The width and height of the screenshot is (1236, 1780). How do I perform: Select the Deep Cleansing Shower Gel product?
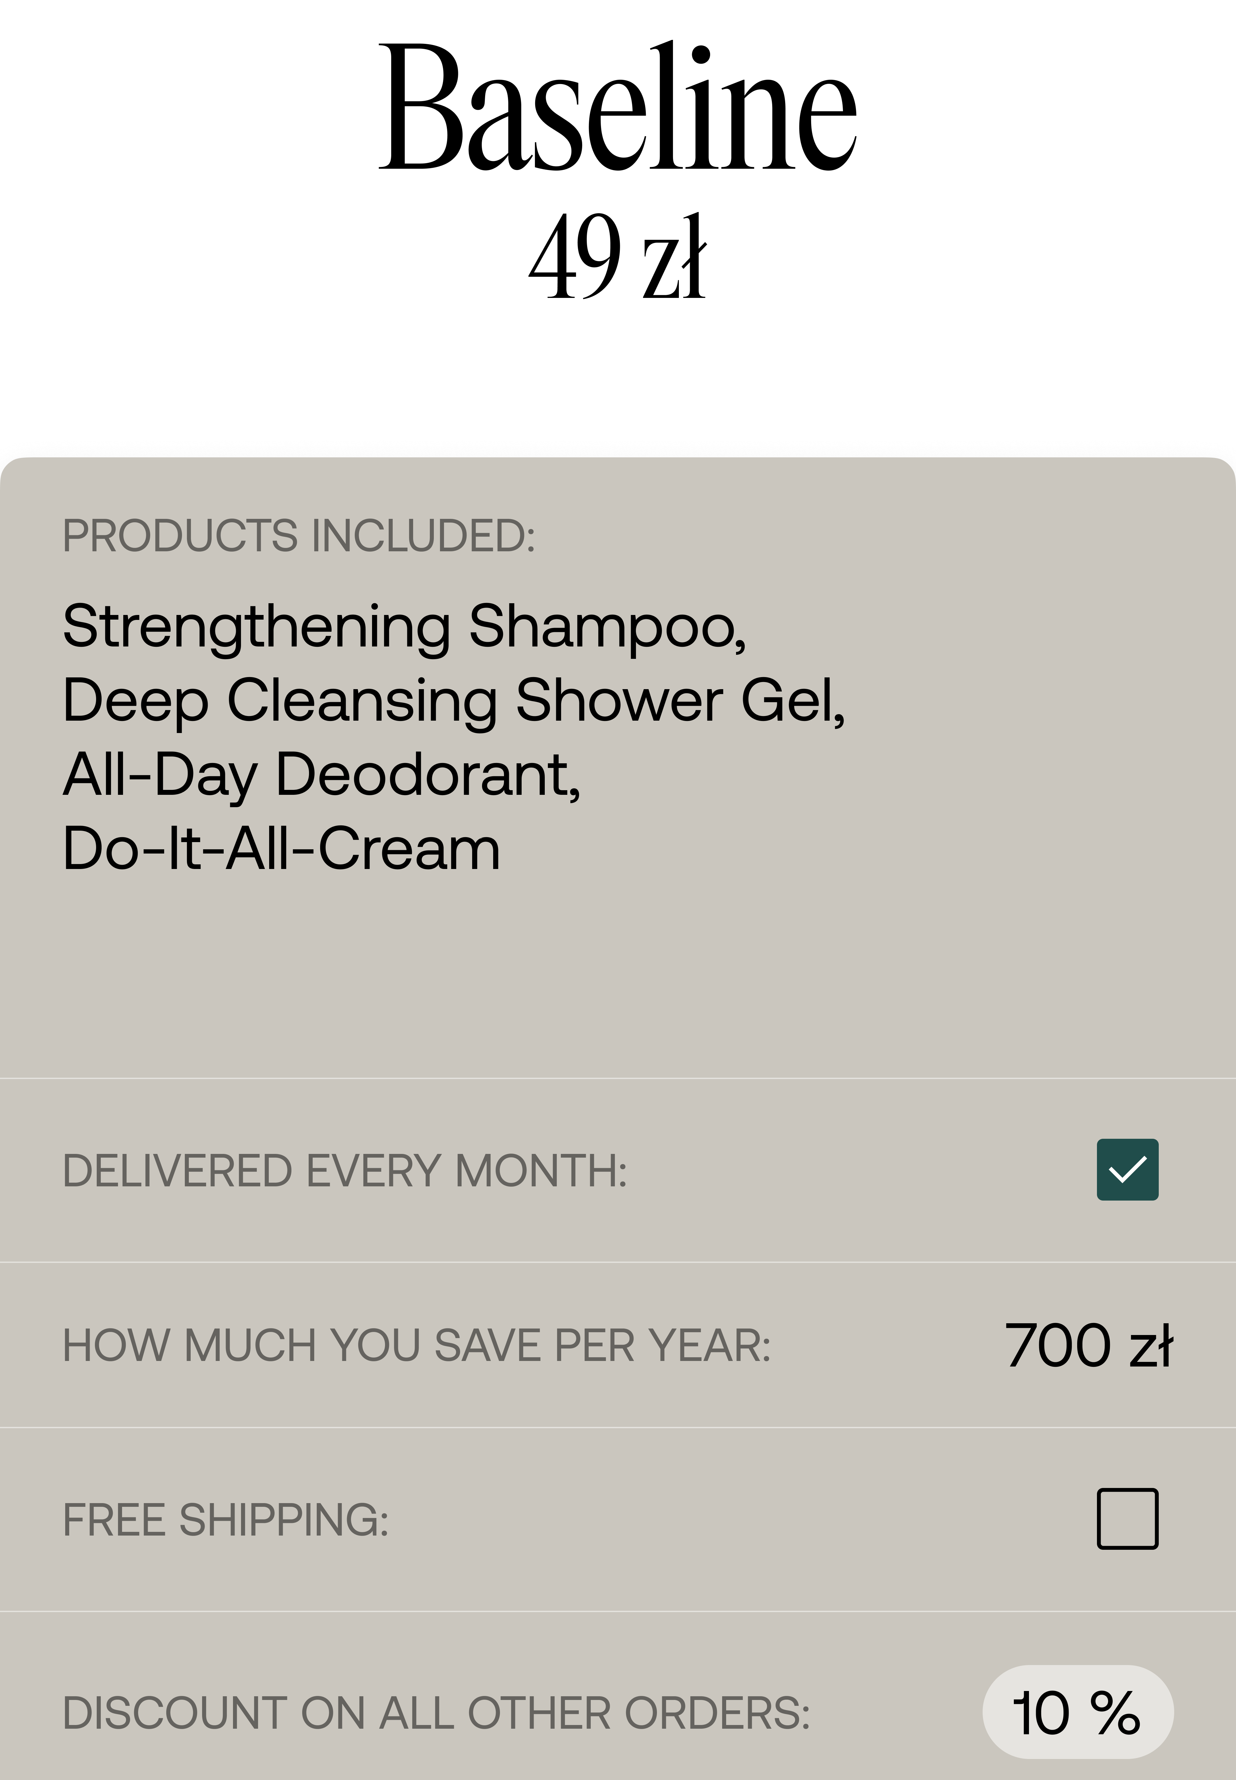(x=453, y=700)
